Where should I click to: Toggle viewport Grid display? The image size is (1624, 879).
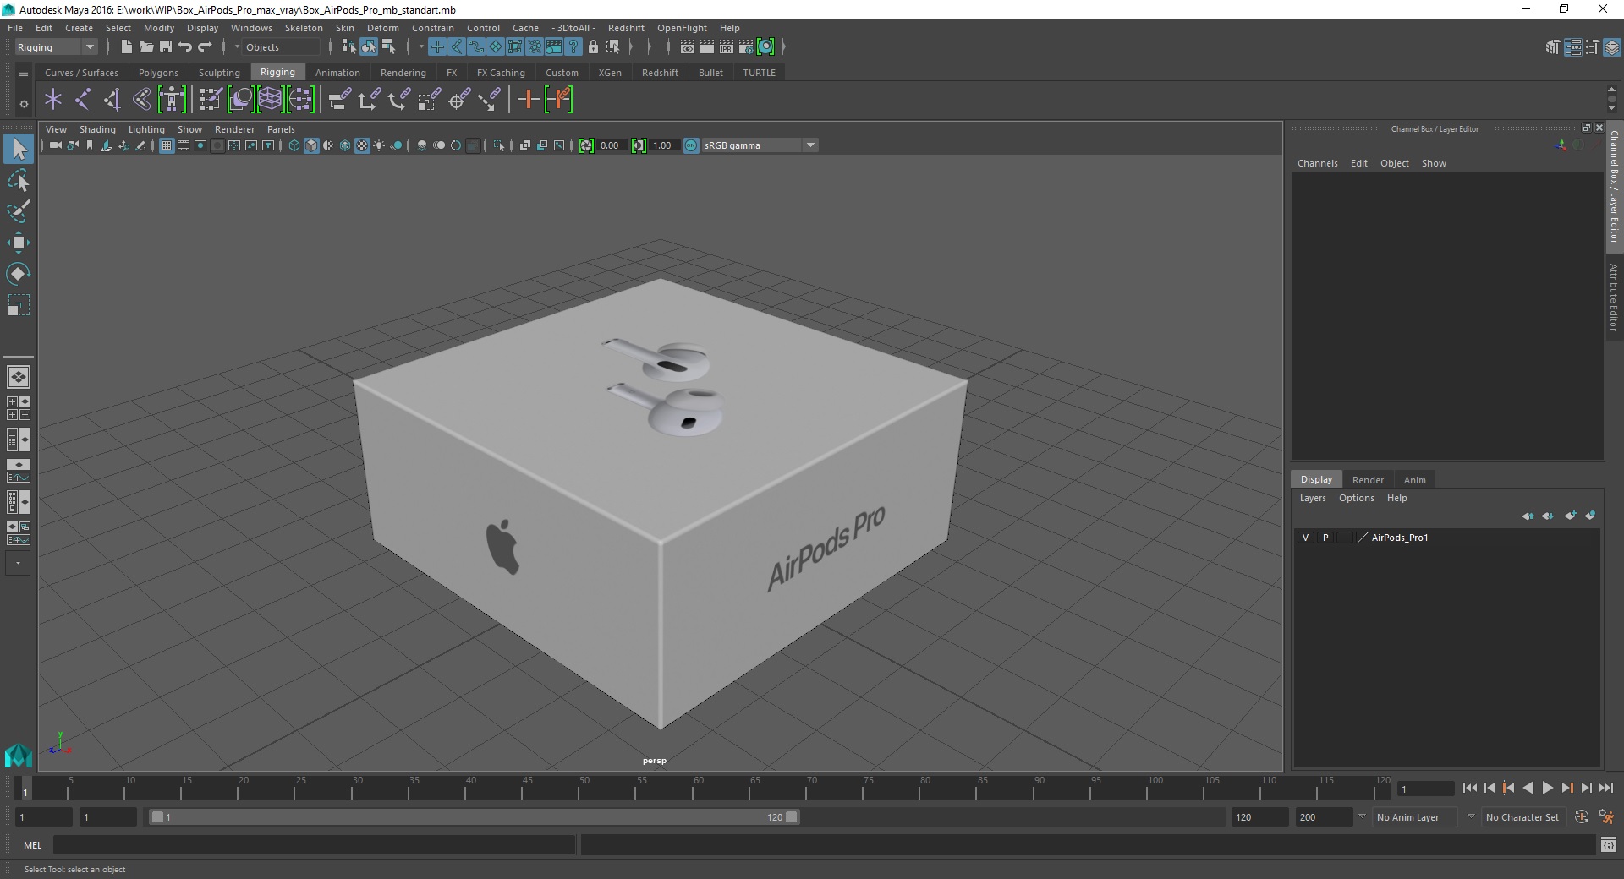tap(167, 145)
